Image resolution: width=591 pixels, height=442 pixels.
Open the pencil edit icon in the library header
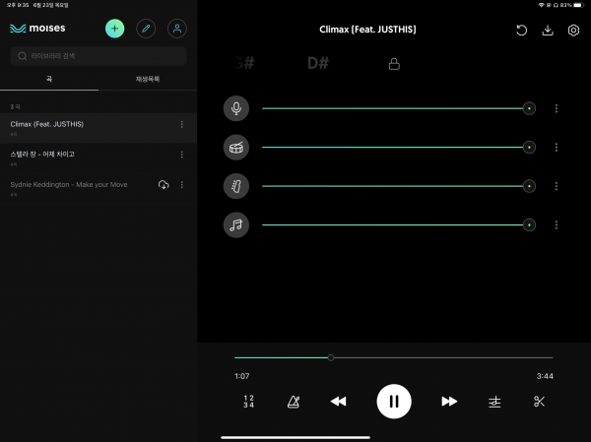click(146, 29)
